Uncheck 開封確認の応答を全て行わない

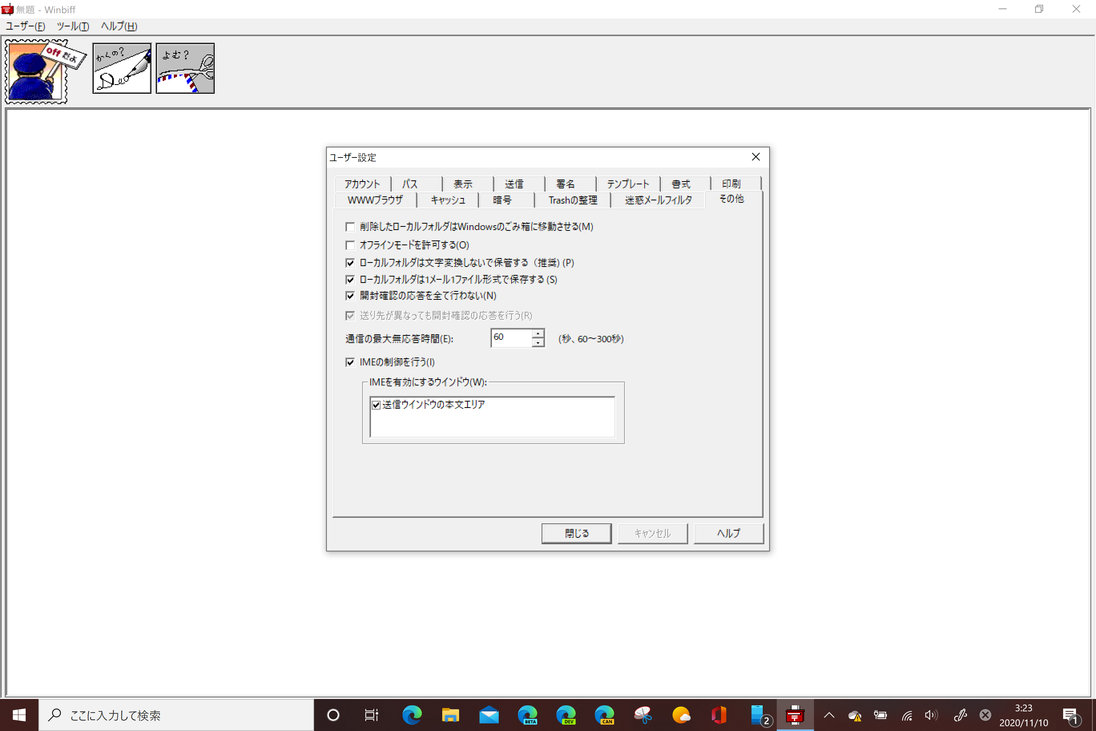coord(351,296)
